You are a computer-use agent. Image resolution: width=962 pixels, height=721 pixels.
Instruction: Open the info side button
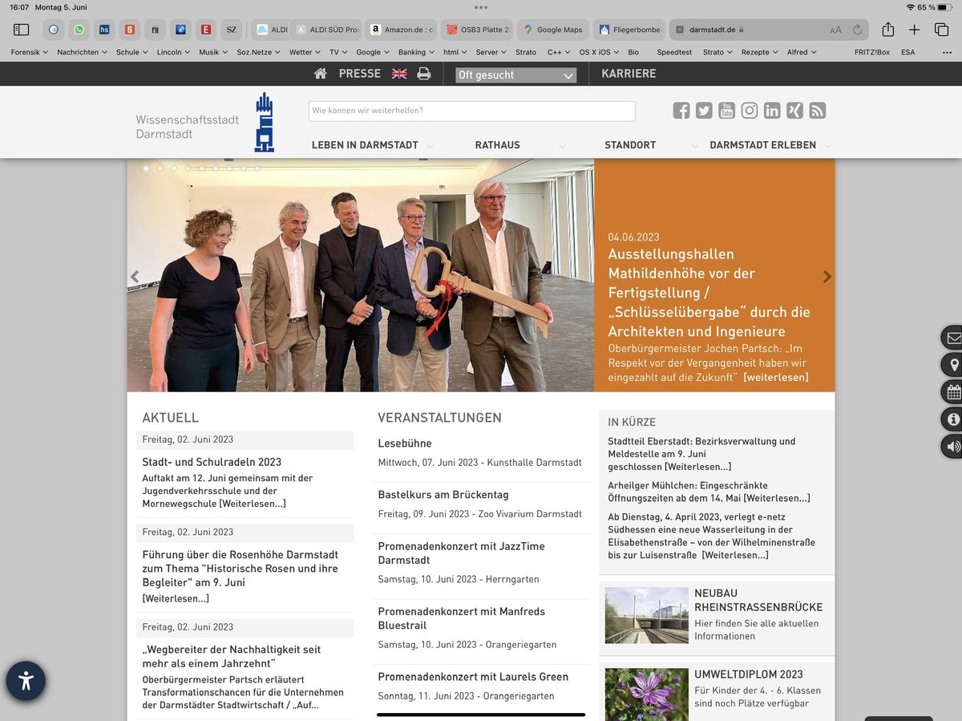point(952,419)
